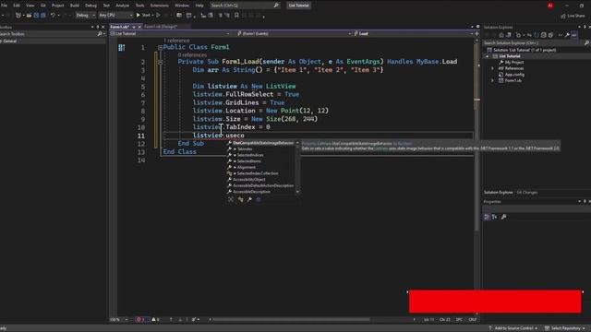Expand the General toolbox group
This screenshot has width=591, height=332.
pos(2,41)
